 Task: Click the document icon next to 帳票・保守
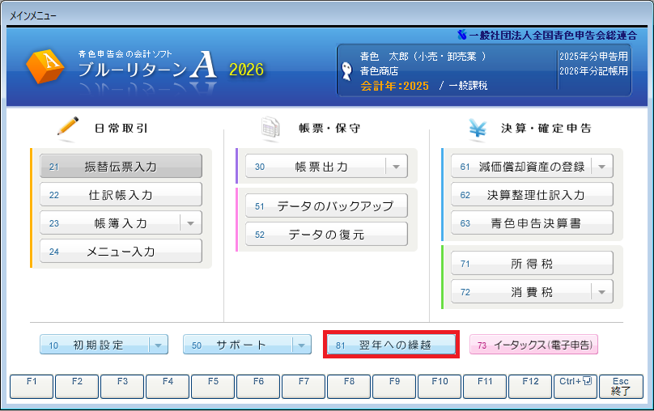click(x=270, y=127)
